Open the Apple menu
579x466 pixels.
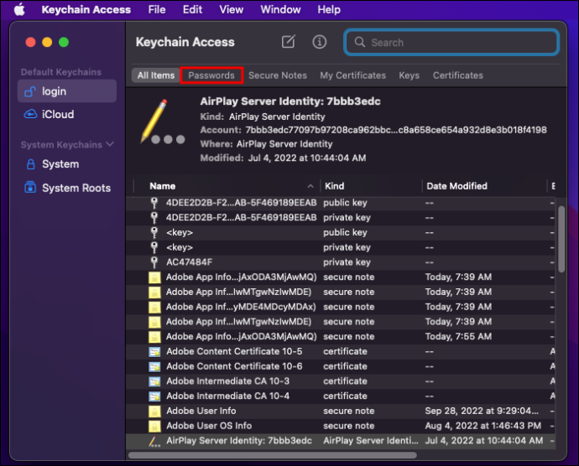19,9
